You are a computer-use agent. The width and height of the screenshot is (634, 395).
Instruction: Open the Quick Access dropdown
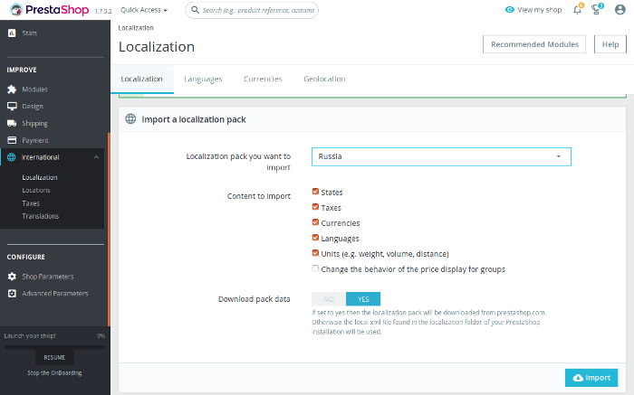(144, 10)
